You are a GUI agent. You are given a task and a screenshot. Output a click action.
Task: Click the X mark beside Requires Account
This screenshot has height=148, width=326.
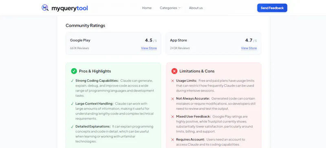pos(172,140)
